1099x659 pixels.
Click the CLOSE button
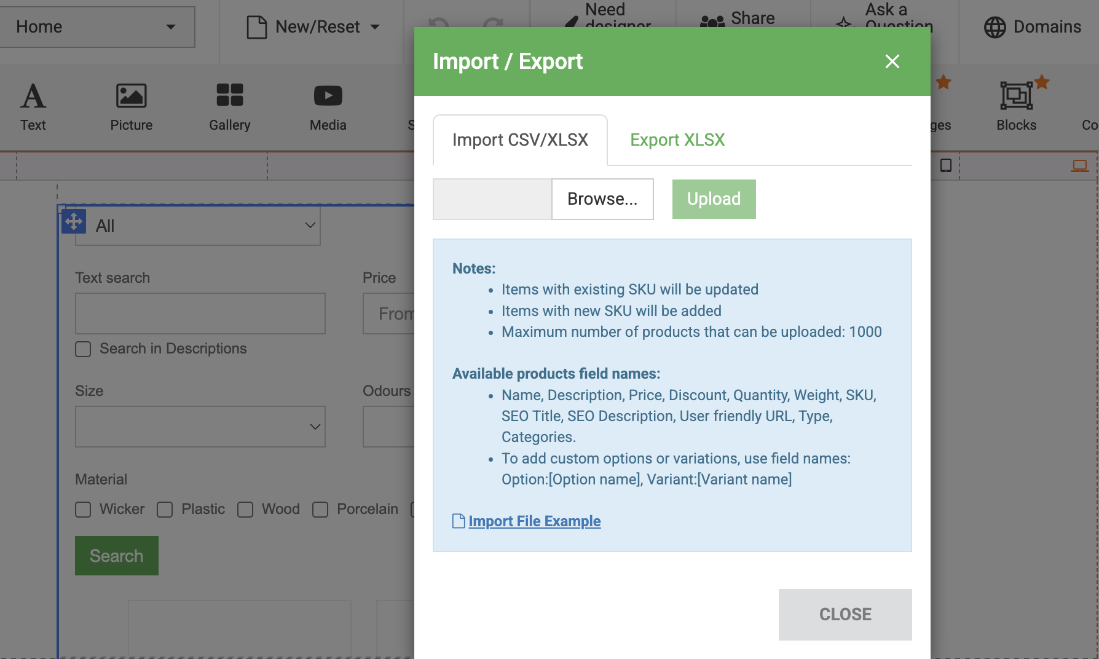coord(845,615)
